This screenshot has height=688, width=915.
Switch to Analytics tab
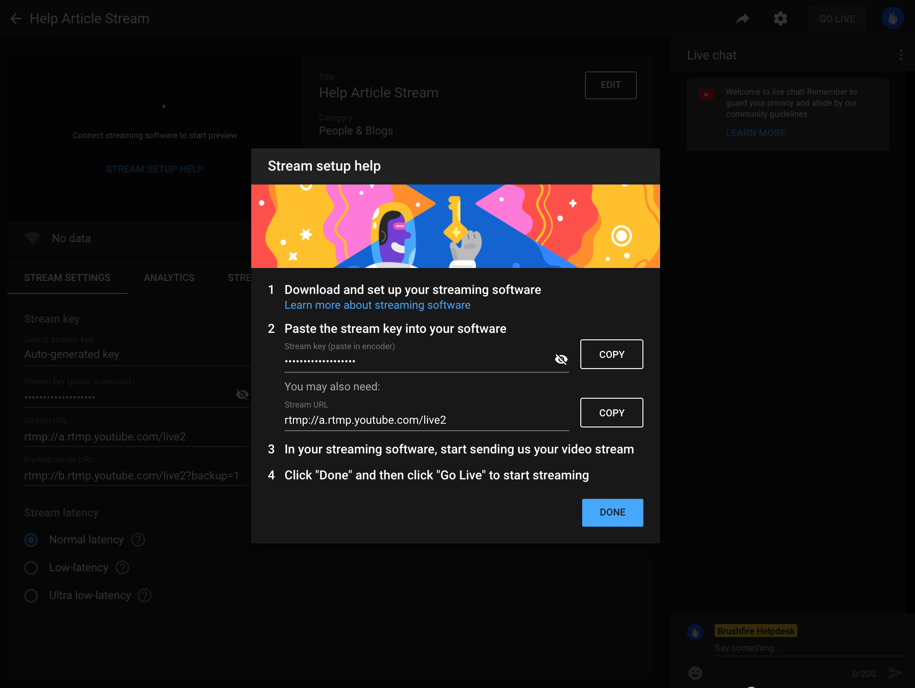coord(169,278)
